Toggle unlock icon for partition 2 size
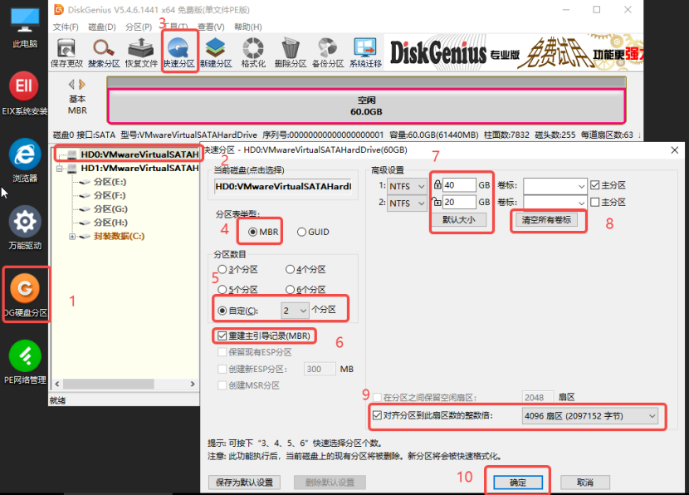This screenshot has width=689, height=495. (x=437, y=202)
